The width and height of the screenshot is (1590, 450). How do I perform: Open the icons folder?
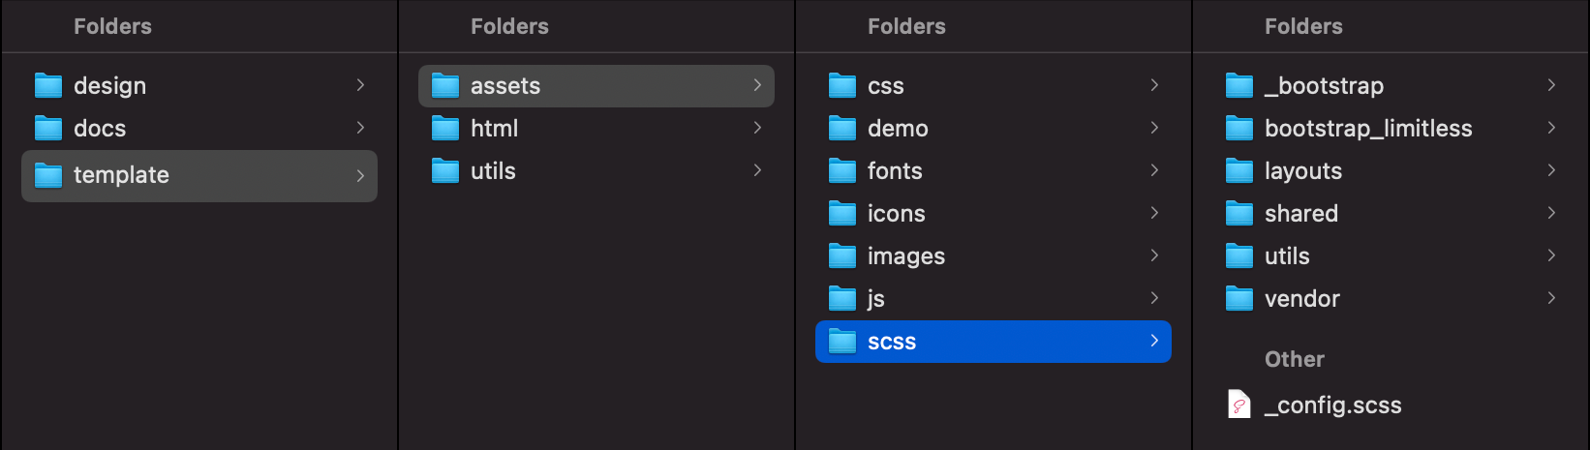(896, 214)
